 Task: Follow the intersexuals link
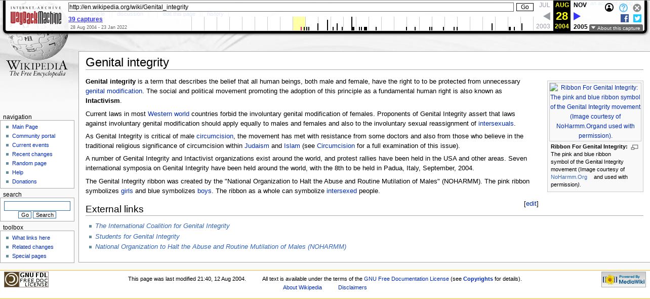(x=496, y=124)
